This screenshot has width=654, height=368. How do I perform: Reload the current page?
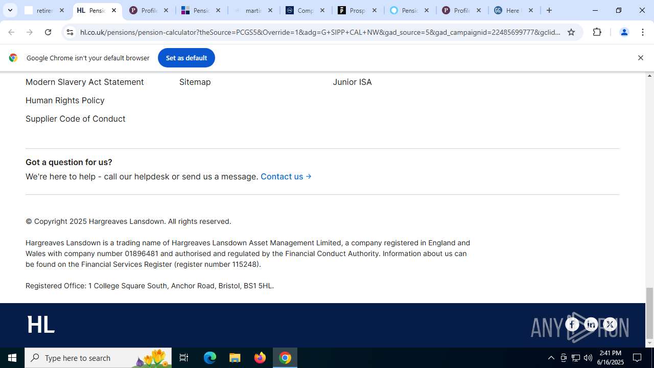coord(48,32)
